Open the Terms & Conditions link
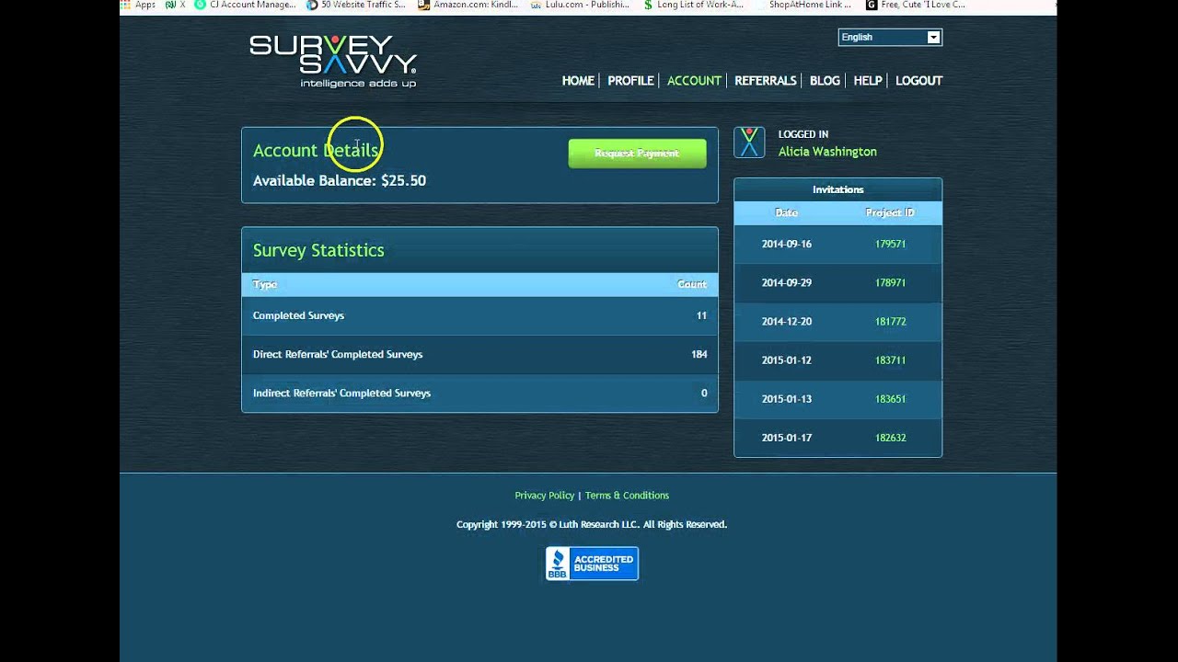 [627, 496]
